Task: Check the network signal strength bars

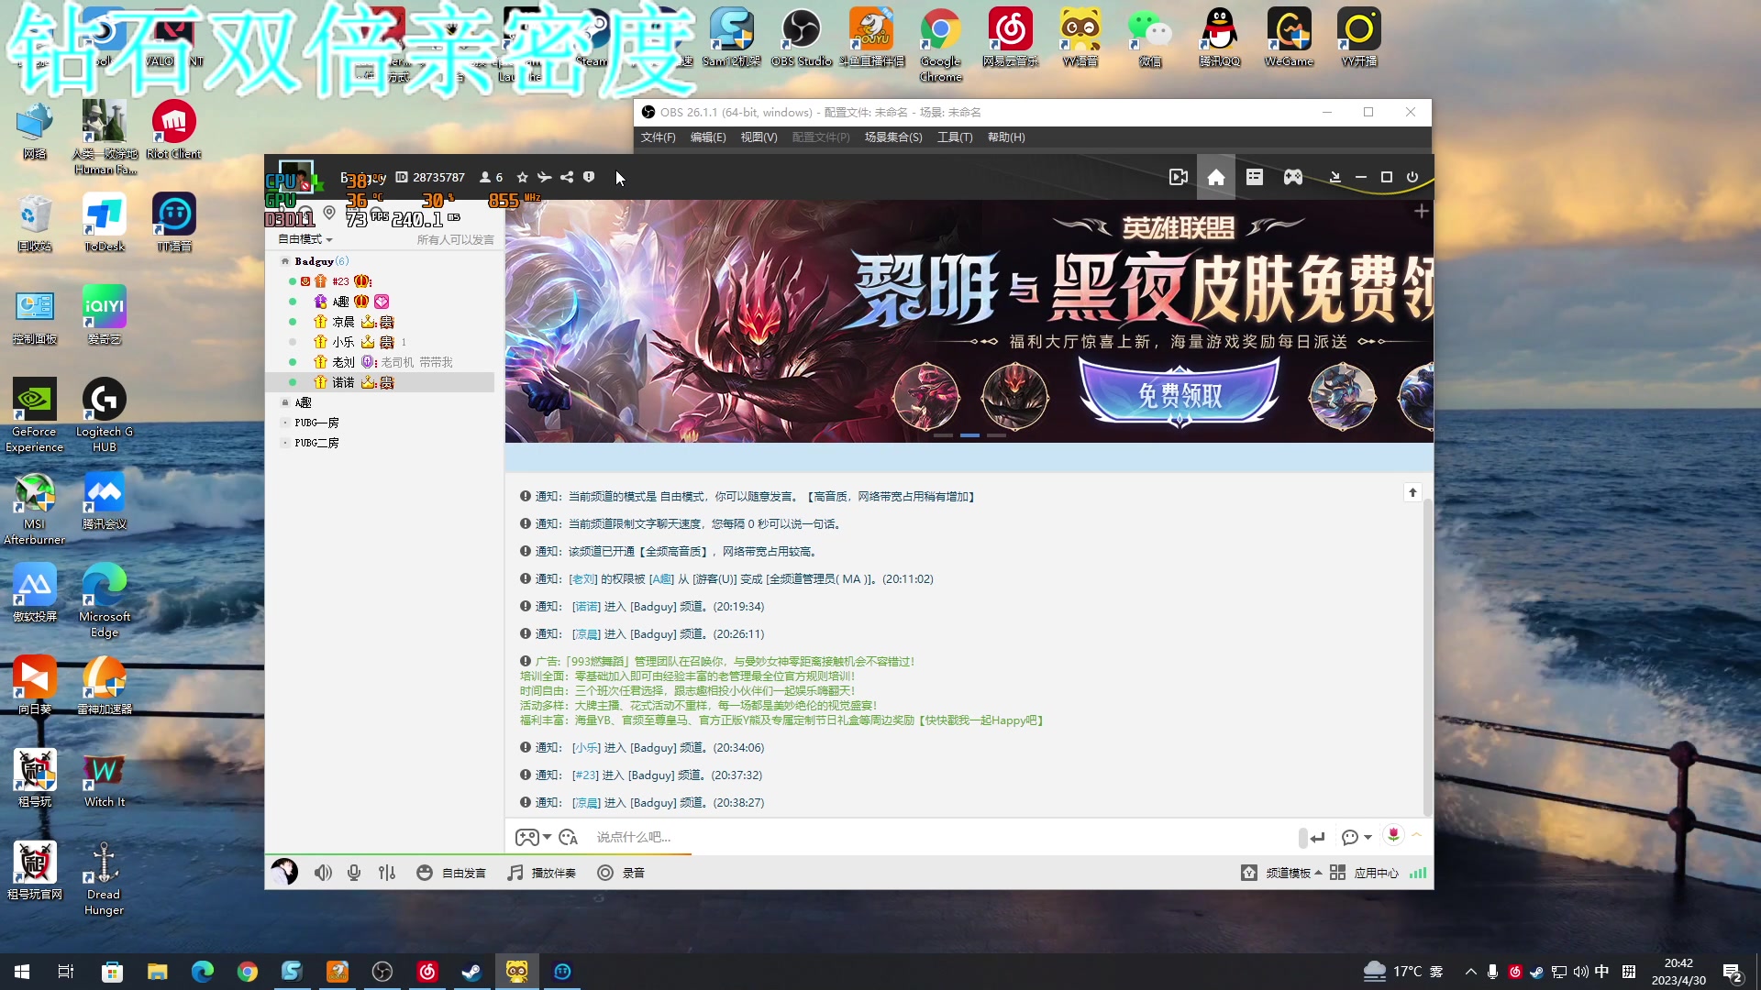Action: click(x=1418, y=873)
